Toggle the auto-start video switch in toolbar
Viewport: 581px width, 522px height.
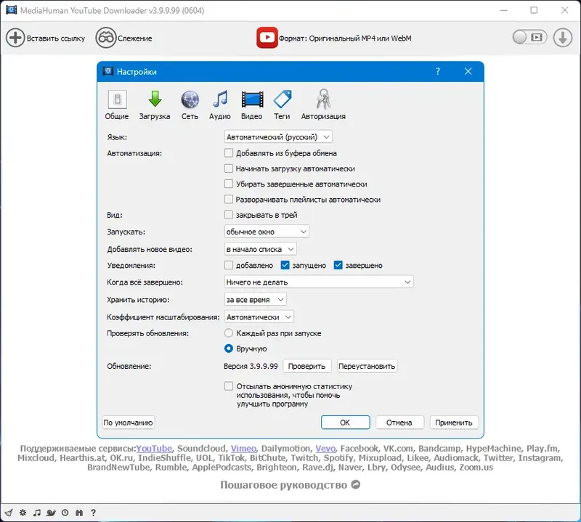529,38
